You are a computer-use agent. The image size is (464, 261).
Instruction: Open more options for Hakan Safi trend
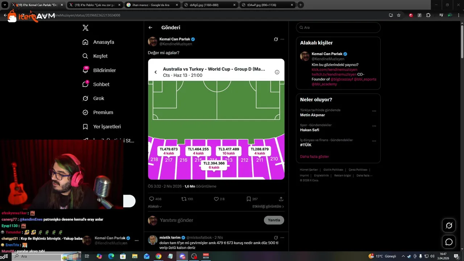374,126
